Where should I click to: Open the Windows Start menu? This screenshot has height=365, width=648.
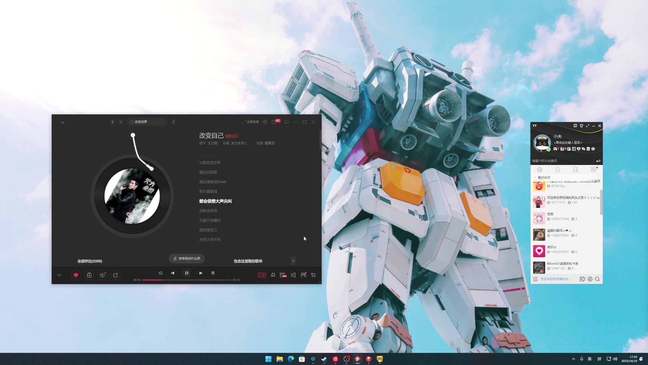[x=268, y=359]
